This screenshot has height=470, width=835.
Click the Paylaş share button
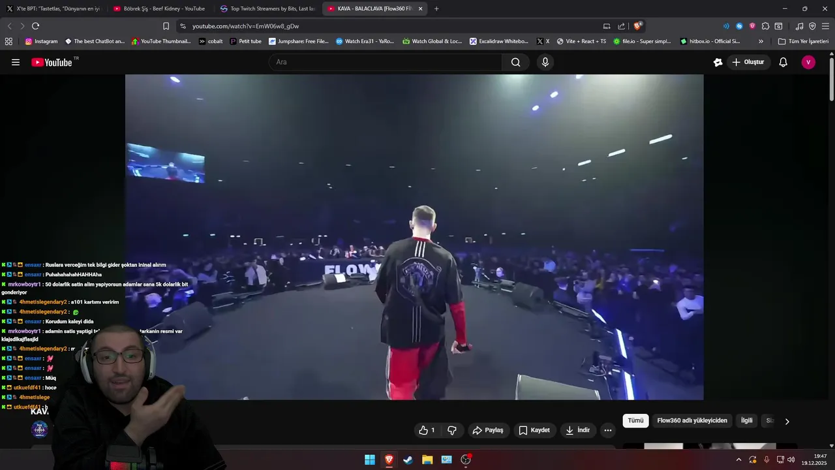[x=488, y=430]
